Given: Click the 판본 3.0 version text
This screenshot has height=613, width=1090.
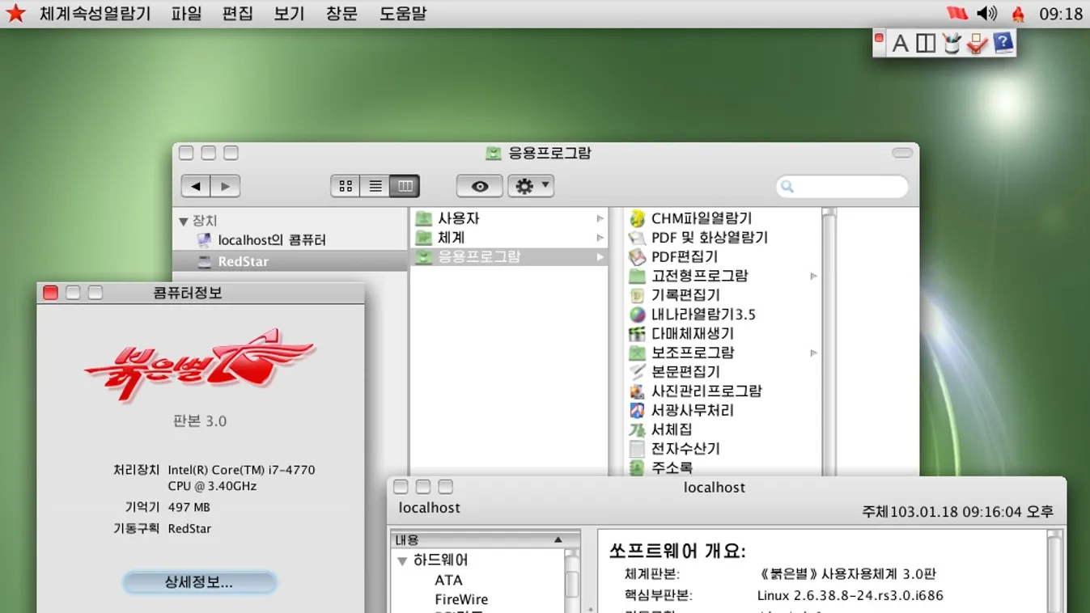Looking at the screenshot, I should 200,421.
